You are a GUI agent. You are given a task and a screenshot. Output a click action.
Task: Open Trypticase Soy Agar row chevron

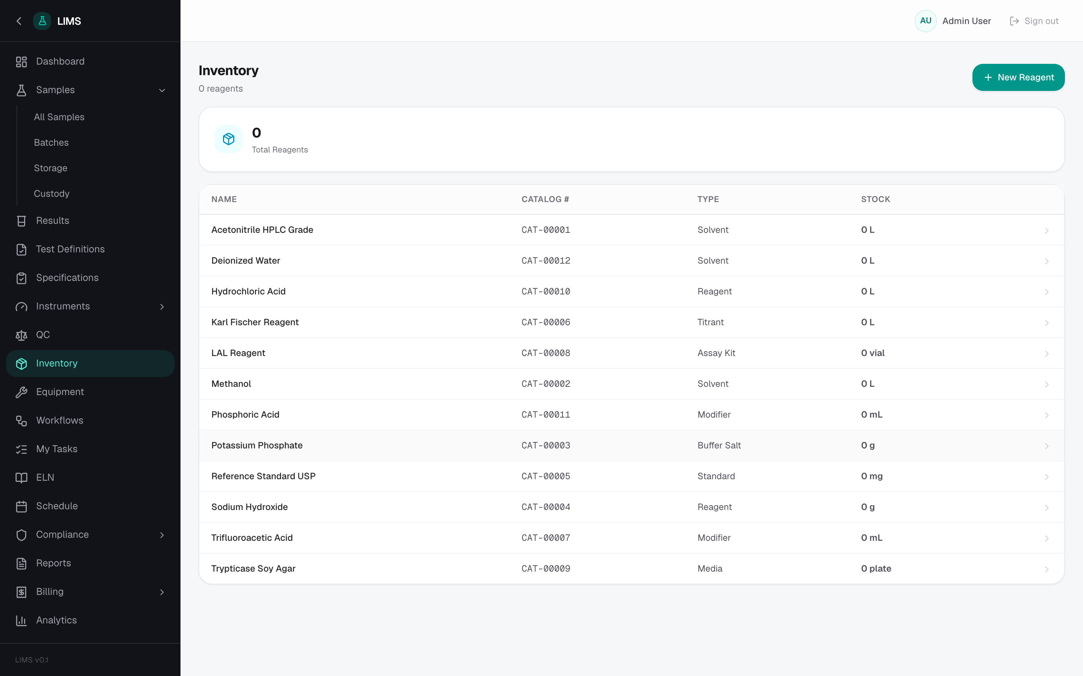point(1046,570)
